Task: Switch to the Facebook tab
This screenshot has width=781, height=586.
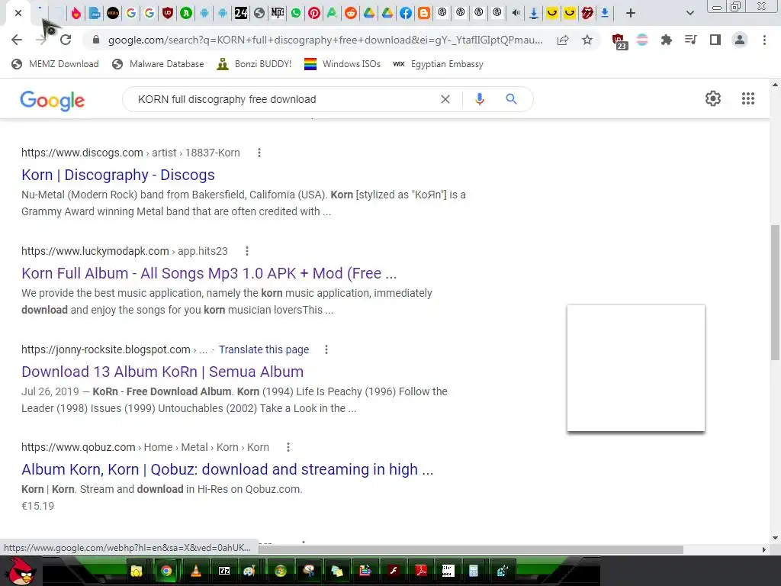Action: (x=406, y=13)
